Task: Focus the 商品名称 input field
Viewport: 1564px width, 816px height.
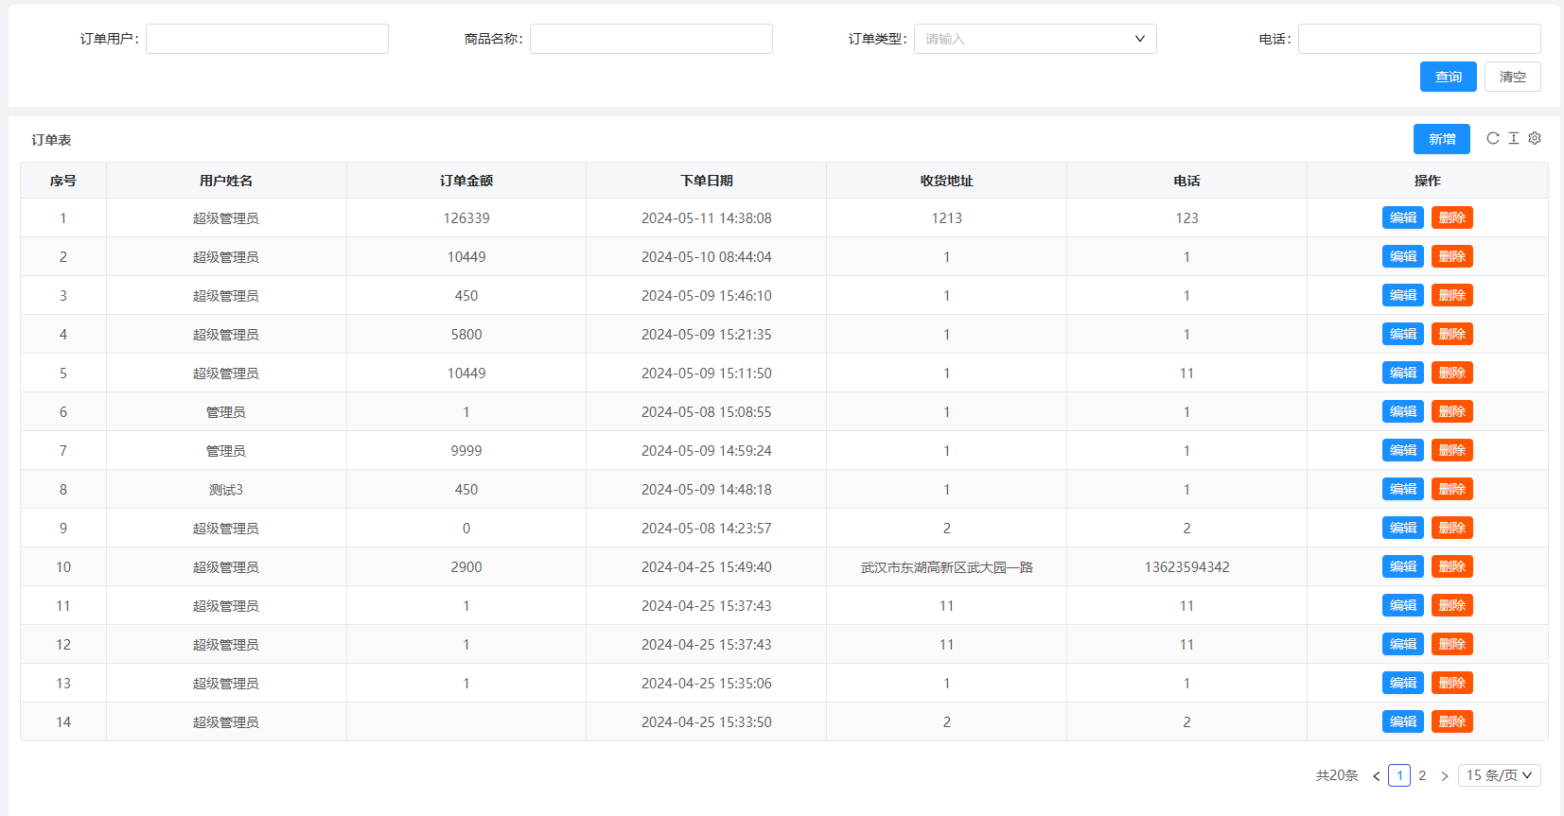Action: click(x=651, y=39)
